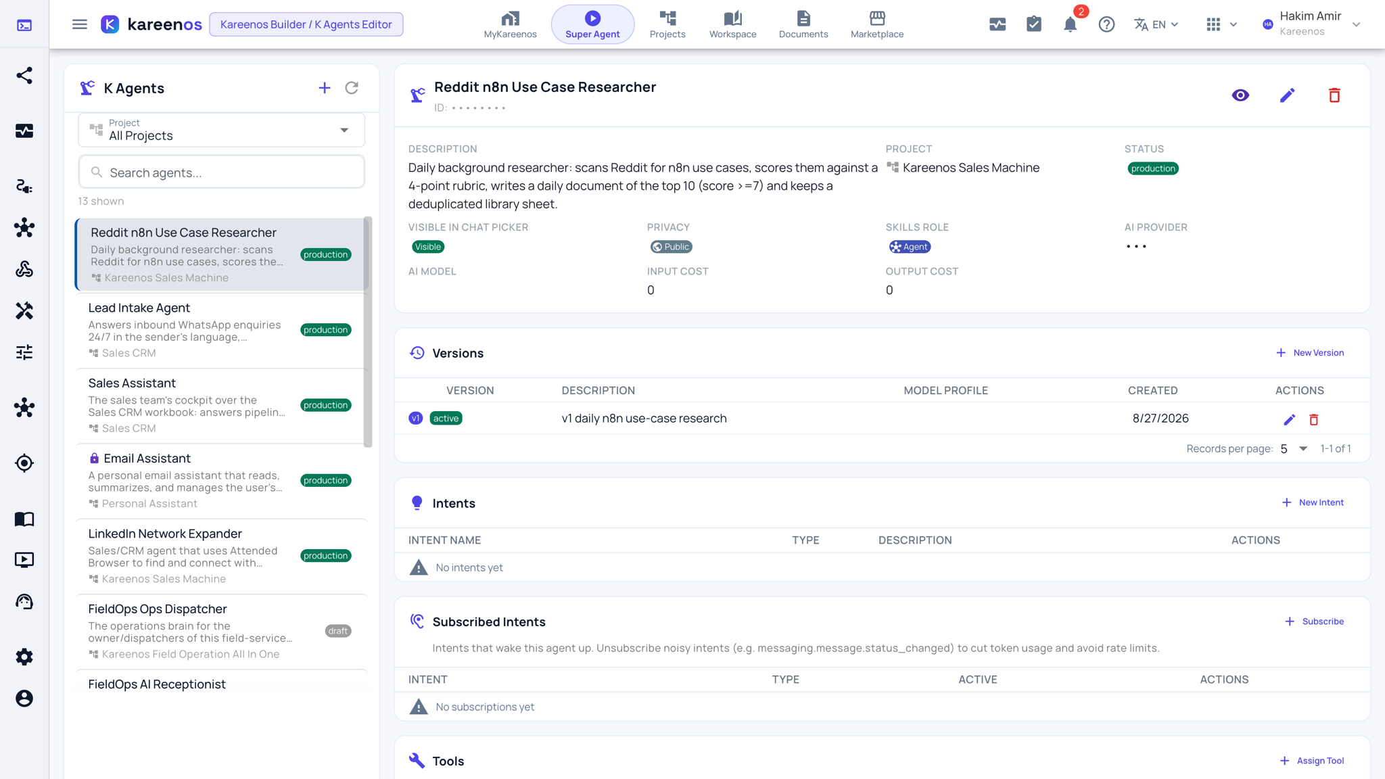Image resolution: width=1385 pixels, height=779 pixels.
Task: Open the hamburger menu
Action: [x=80, y=24]
